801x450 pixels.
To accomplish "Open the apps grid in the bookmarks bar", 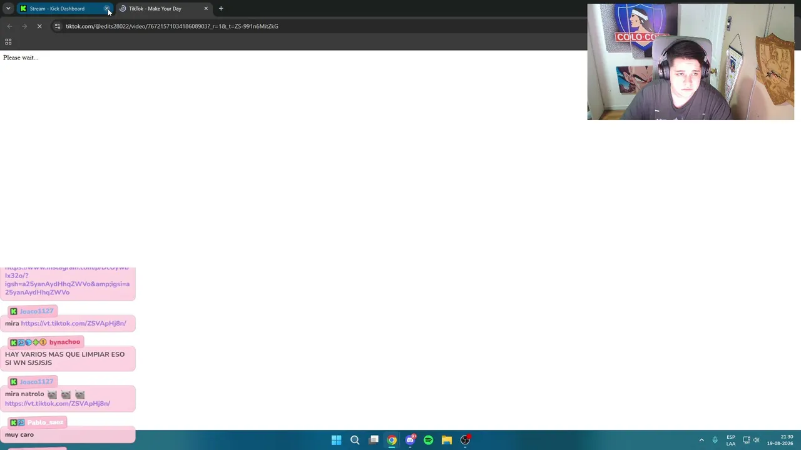I will click(x=8, y=42).
